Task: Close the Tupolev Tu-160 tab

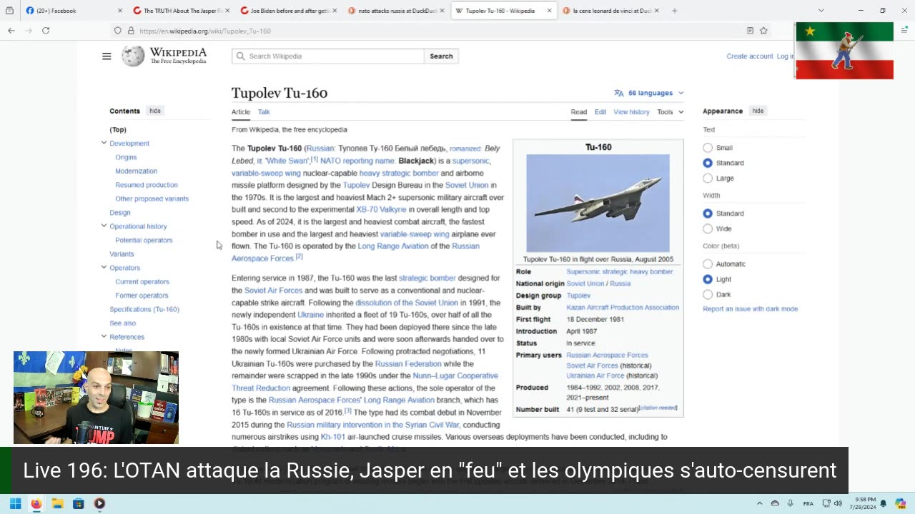Action: point(549,11)
